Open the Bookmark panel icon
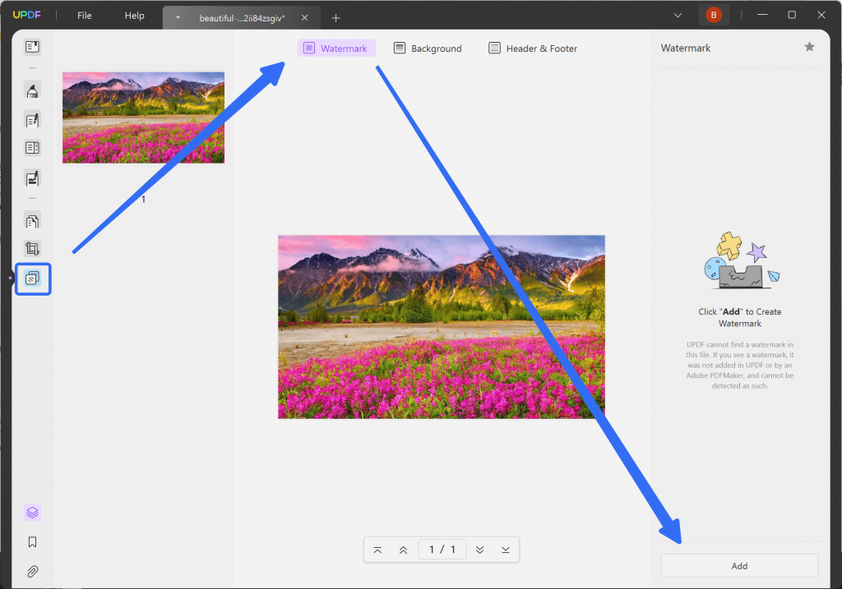This screenshot has height=589, width=842. click(32, 541)
